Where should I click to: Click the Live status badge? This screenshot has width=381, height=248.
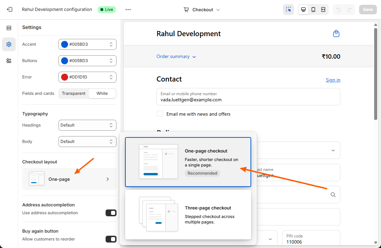click(107, 10)
